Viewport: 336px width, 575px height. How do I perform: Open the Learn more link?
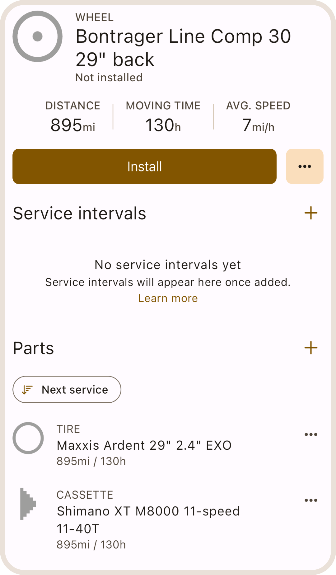168,298
